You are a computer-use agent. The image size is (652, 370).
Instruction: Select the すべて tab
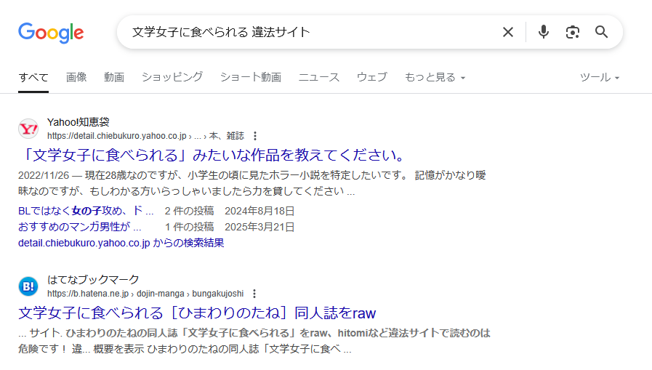coord(33,77)
